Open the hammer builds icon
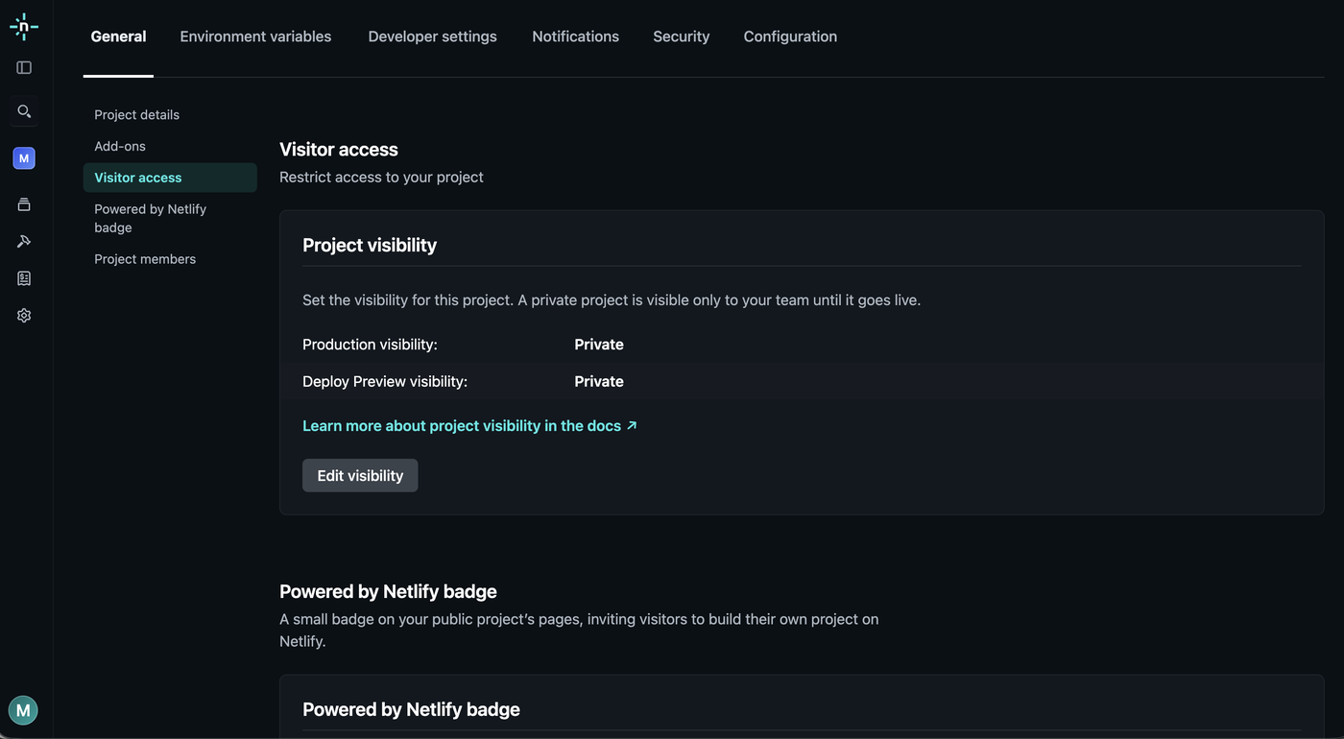1344x739 pixels. [24, 241]
